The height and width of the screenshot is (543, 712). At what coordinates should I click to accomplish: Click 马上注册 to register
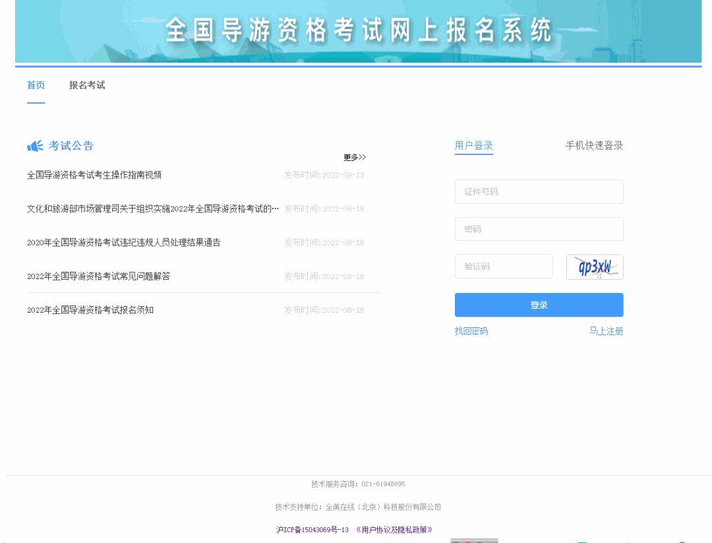point(605,331)
